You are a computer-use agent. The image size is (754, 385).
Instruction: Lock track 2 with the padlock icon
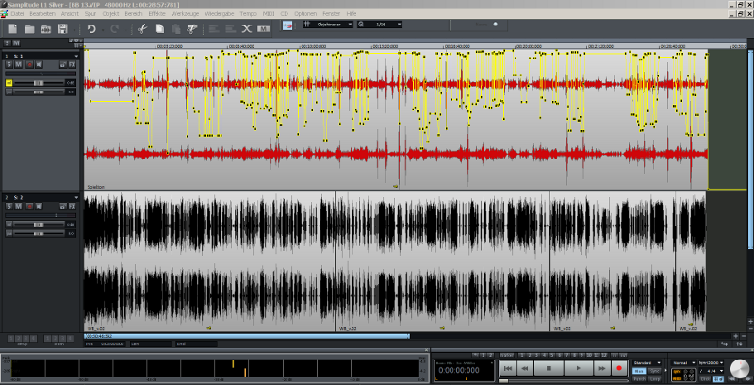click(x=63, y=207)
